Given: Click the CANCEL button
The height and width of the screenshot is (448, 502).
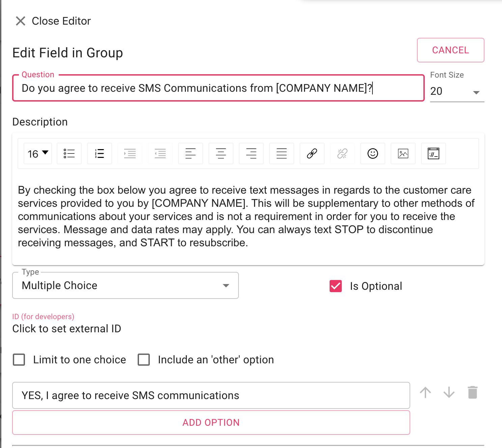Looking at the screenshot, I should (x=451, y=50).
